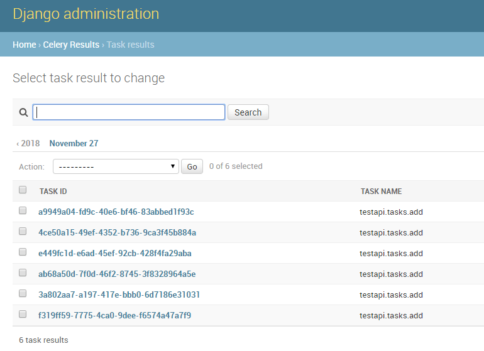Sort by TASK NAME column header
Image resolution: width=484 pixels, height=351 pixels.
click(381, 192)
